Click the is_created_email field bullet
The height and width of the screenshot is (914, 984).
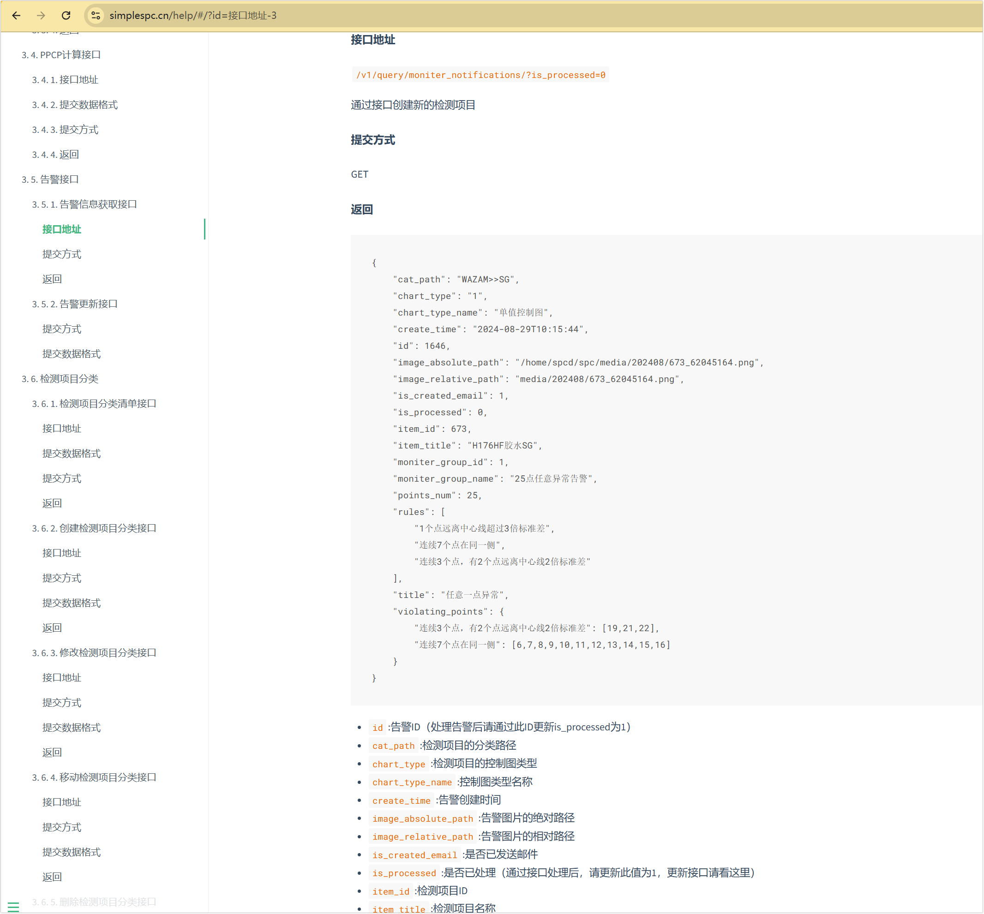(454, 854)
